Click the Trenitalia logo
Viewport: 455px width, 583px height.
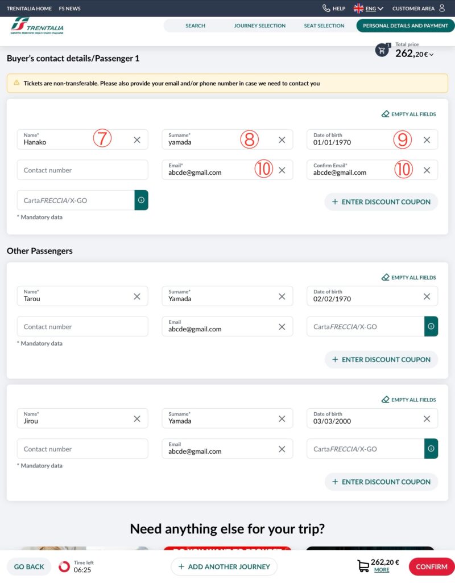point(37,26)
